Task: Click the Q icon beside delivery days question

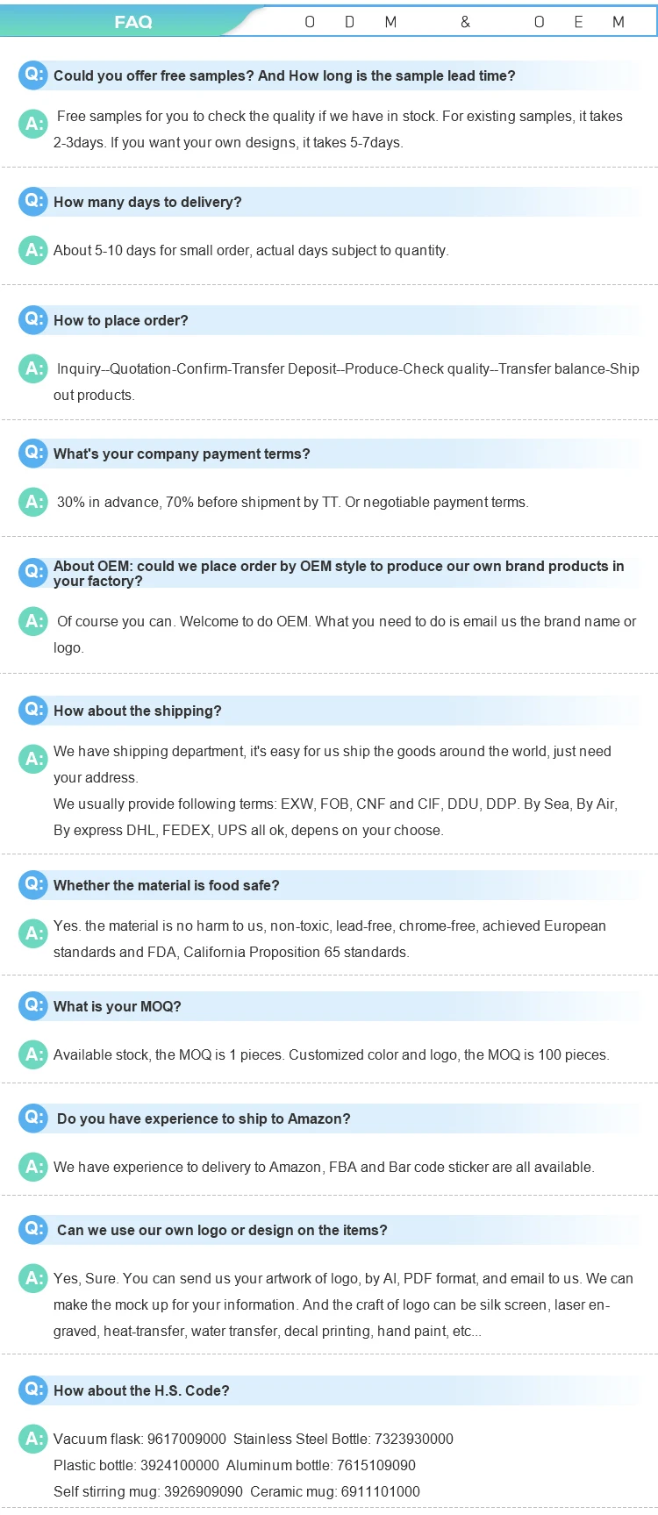Action: (x=33, y=202)
